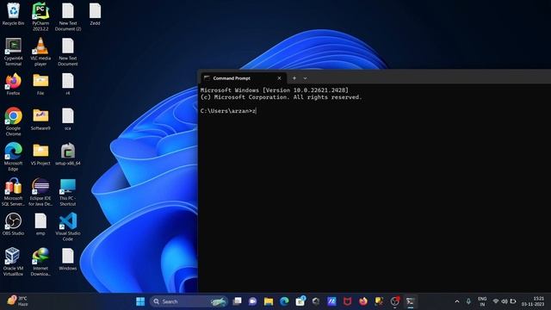The width and height of the screenshot is (551, 310).
Task: Open Firefox from the taskbar
Action: [363, 301]
